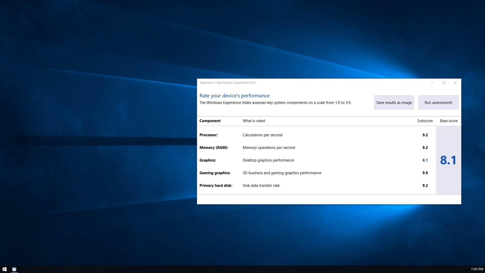485x273 pixels.
Task: Click the Gaming graphics subscore 9.9
Action: pos(425,173)
